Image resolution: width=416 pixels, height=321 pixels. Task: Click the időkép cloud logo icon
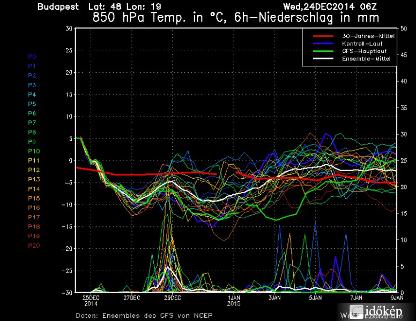pos(356,311)
